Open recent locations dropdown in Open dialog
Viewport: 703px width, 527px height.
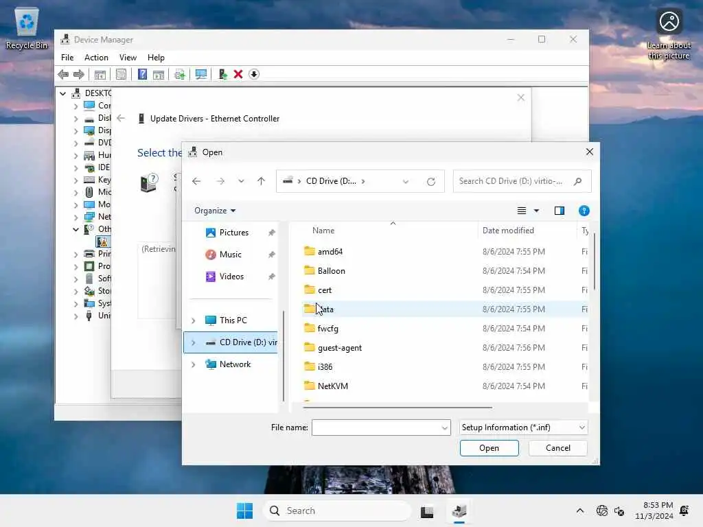241,181
